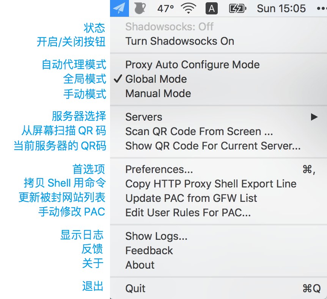Click the Chinese label '开启/关闭按钮'
The height and width of the screenshot is (299, 327).
click(71, 42)
